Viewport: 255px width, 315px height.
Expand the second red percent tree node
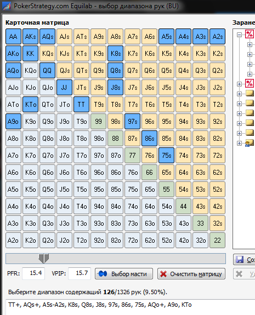pyautogui.click(x=239, y=84)
